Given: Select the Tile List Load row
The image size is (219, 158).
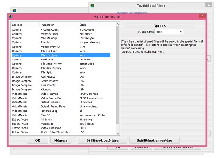Looking at the screenshot, I should [x=61, y=51].
